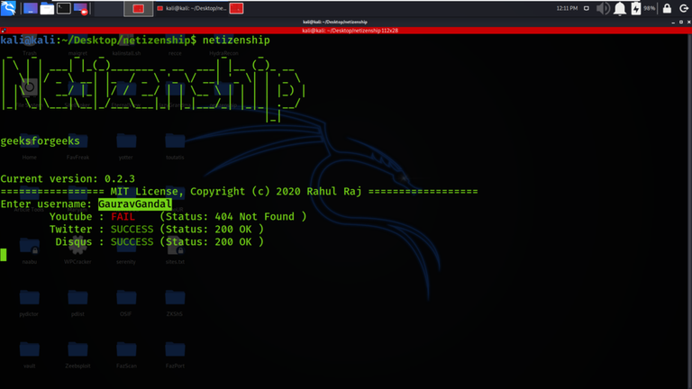The height and width of the screenshot is (389, 692).
Task: Click the log out icon
Action: (x=684, y=8)
